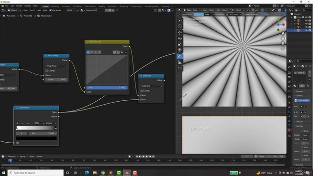
Task: Click the red X axis gizmo ball
Action: tap(284, 24)
